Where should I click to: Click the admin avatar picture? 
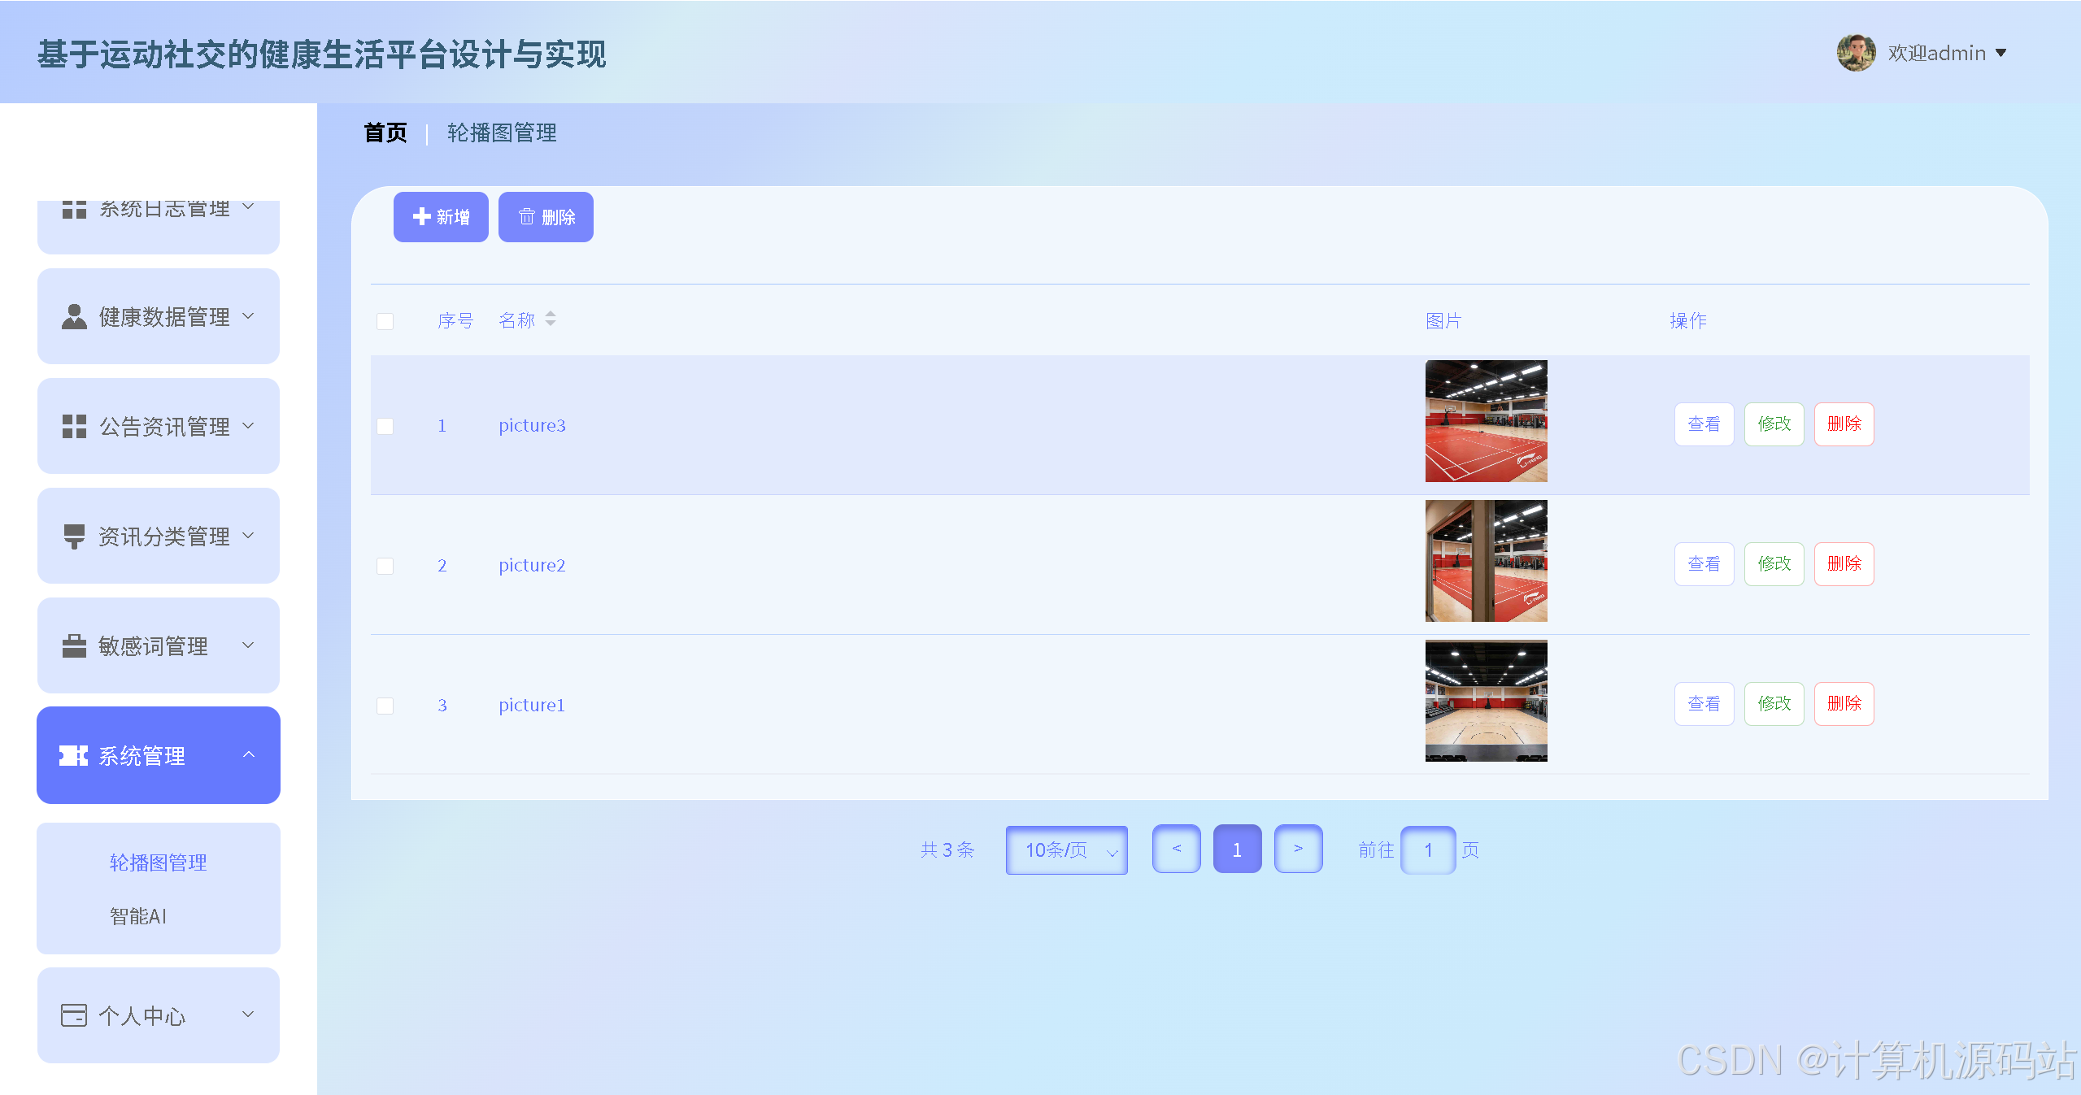[1857, 53]
